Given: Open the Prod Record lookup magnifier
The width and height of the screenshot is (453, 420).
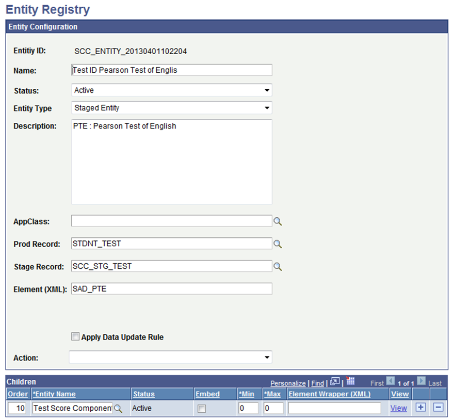Looking at the screenshot, I should click(278, 244).
